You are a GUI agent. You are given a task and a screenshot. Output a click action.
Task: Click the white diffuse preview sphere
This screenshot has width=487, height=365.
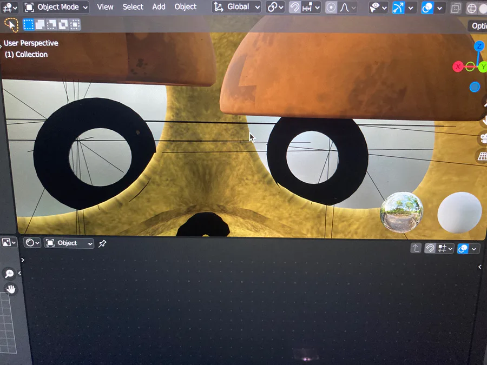pyautogui.click(x=459, y=213)
